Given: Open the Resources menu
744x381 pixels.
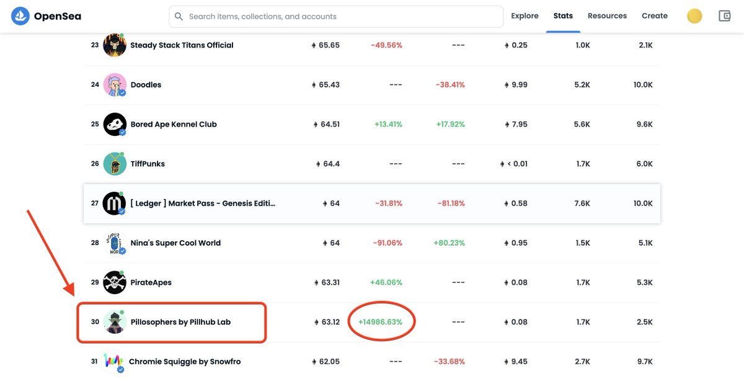Looking at the screenshot, I should [607, 16].
